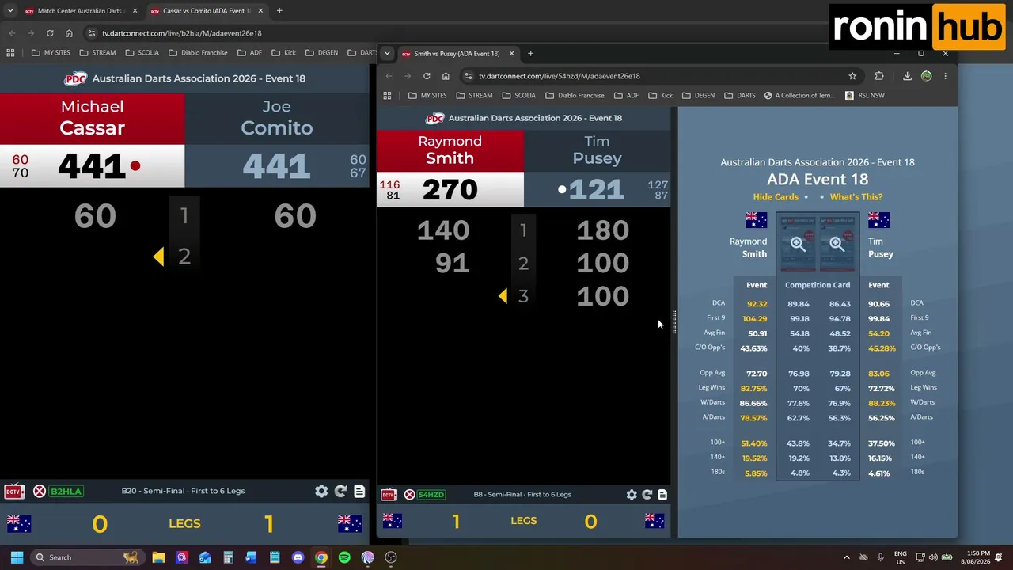Image resolution: width=1013 pixels, height=570 pixels.
Task: Open document icon in Cassar vs Comito footer
Action: [x=359, y=492]
